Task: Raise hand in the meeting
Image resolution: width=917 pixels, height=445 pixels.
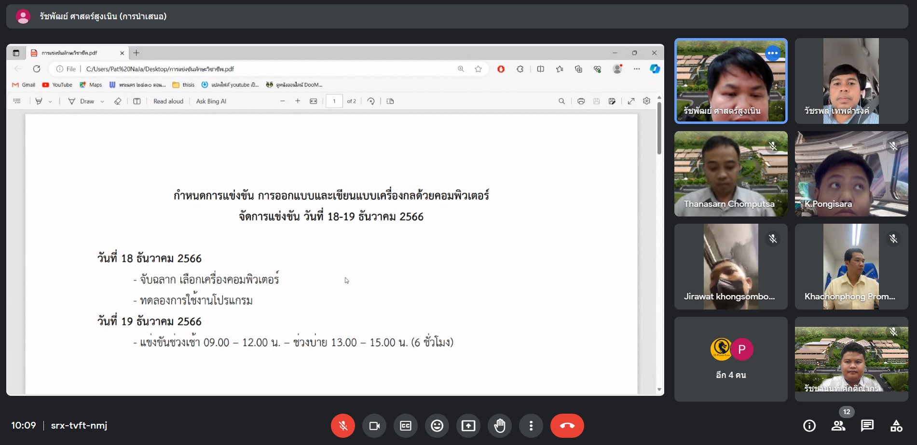Action: [500, 426]
